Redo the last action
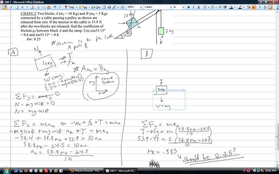Image resolution: width=279 pixels, height=174 pixels. pyautogui.click(x=60, y=7)
